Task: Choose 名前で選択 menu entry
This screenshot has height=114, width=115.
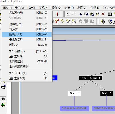Action: [27, 62]
